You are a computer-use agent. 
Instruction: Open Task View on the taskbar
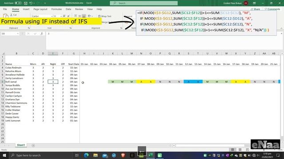77,155
